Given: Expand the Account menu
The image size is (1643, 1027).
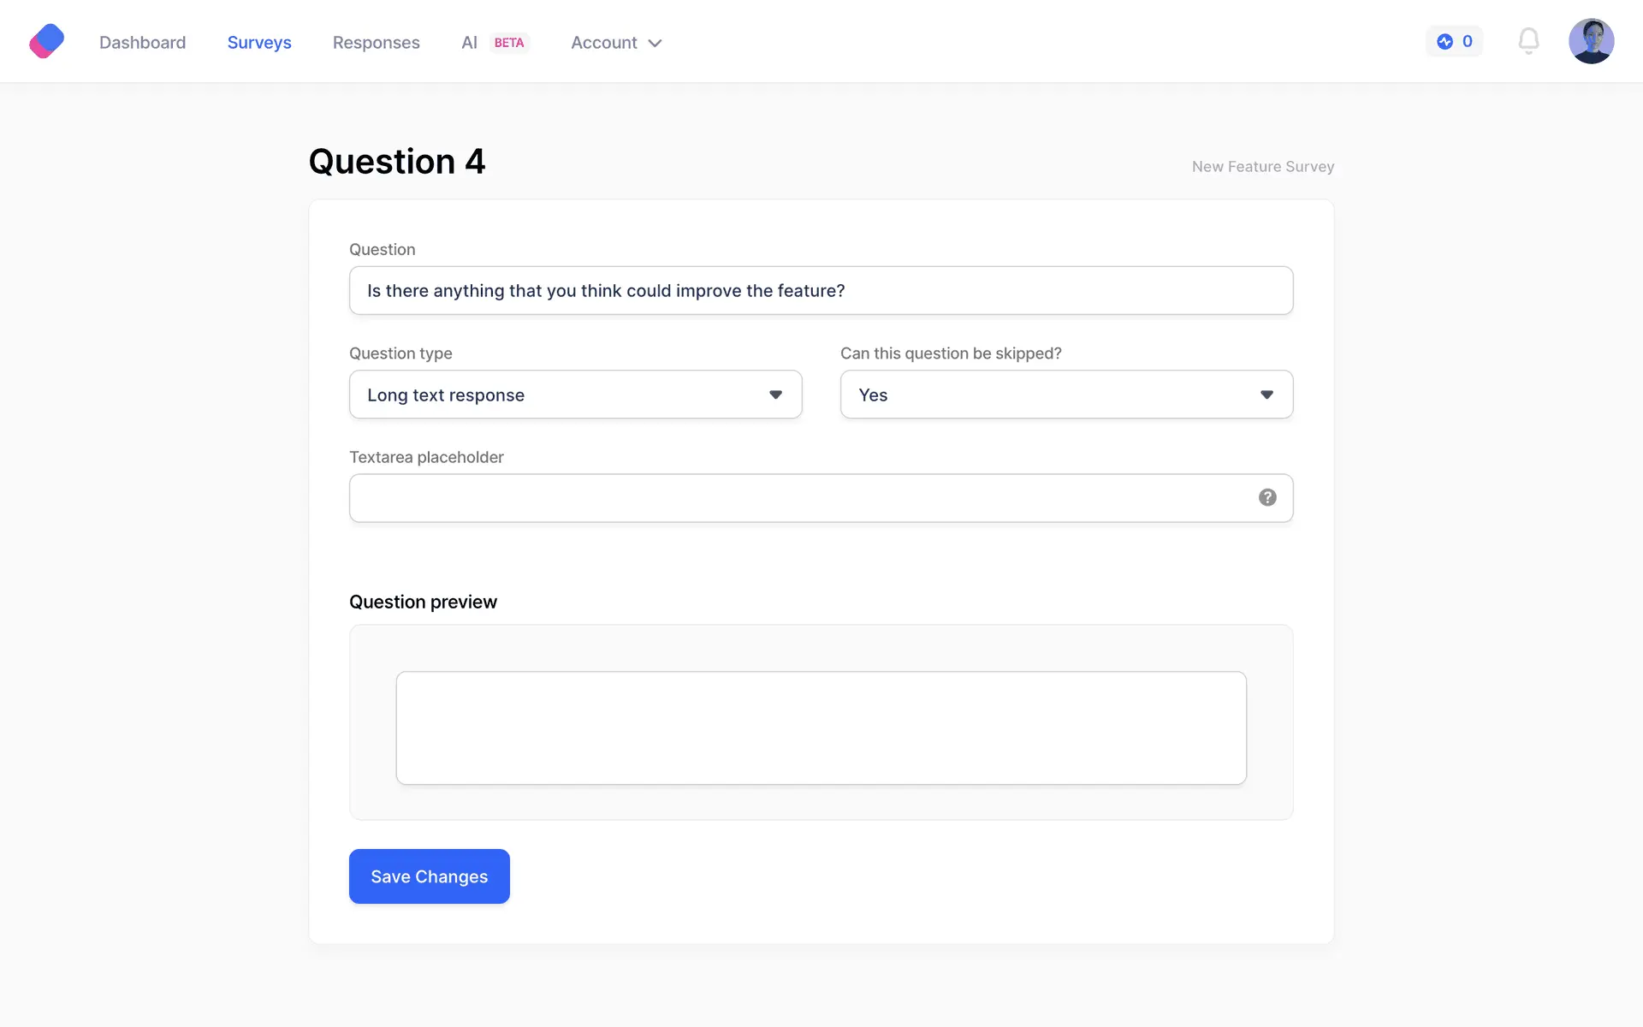Looking at the screenshot, I should [616, 43].
